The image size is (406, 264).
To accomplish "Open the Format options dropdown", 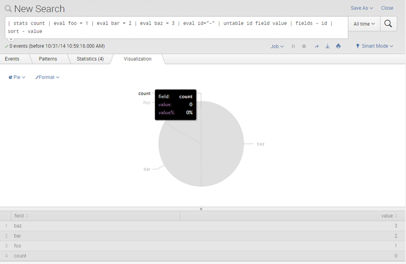I will click(x=48, y=77).
